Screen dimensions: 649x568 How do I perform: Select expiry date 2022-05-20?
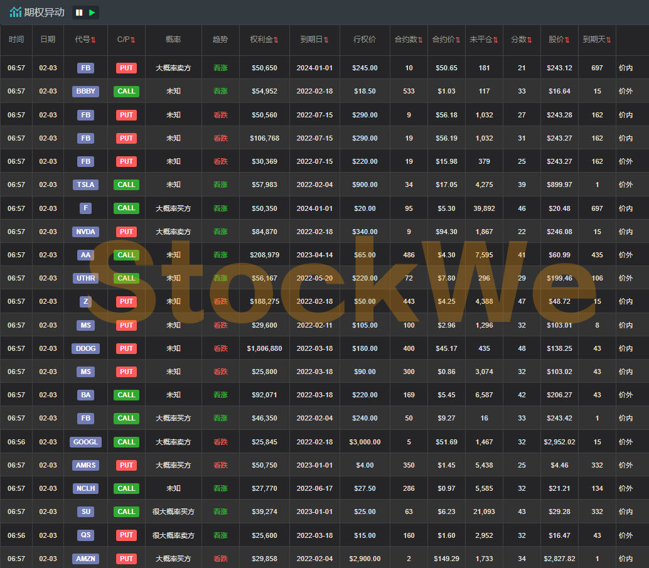coord(314,278)
